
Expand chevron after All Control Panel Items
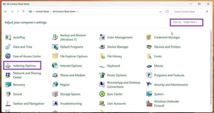click(78, 11)
